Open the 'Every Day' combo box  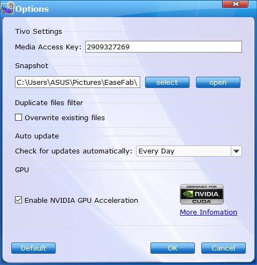click(x=189, y=151)
